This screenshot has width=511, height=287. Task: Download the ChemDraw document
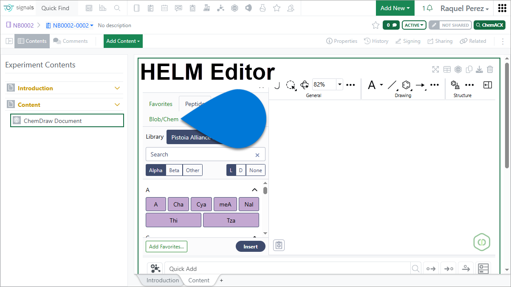(x=479, y=70)
